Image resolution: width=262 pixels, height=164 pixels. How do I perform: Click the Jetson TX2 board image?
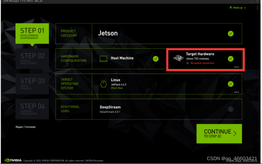coord(178,58)
